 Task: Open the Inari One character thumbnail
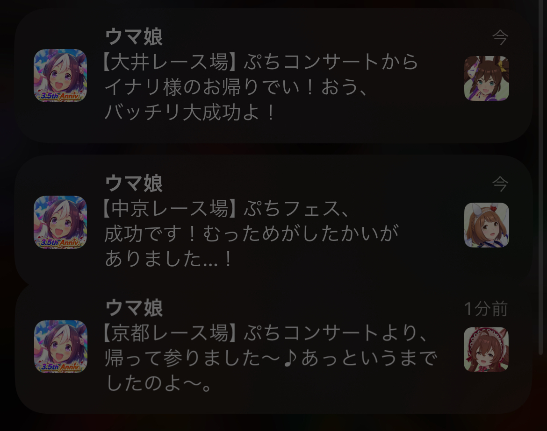click(486, 78)
